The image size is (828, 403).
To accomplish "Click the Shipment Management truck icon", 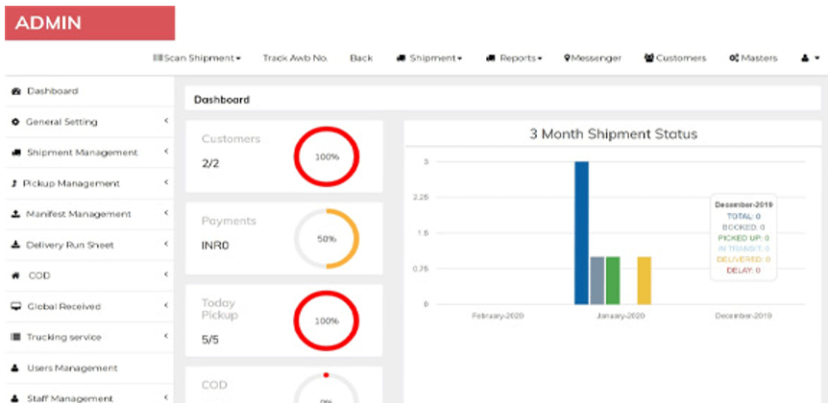I will tap(15, 153).
